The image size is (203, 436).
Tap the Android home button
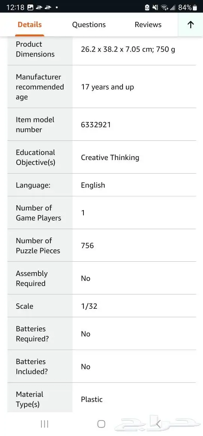coord(101,424)
